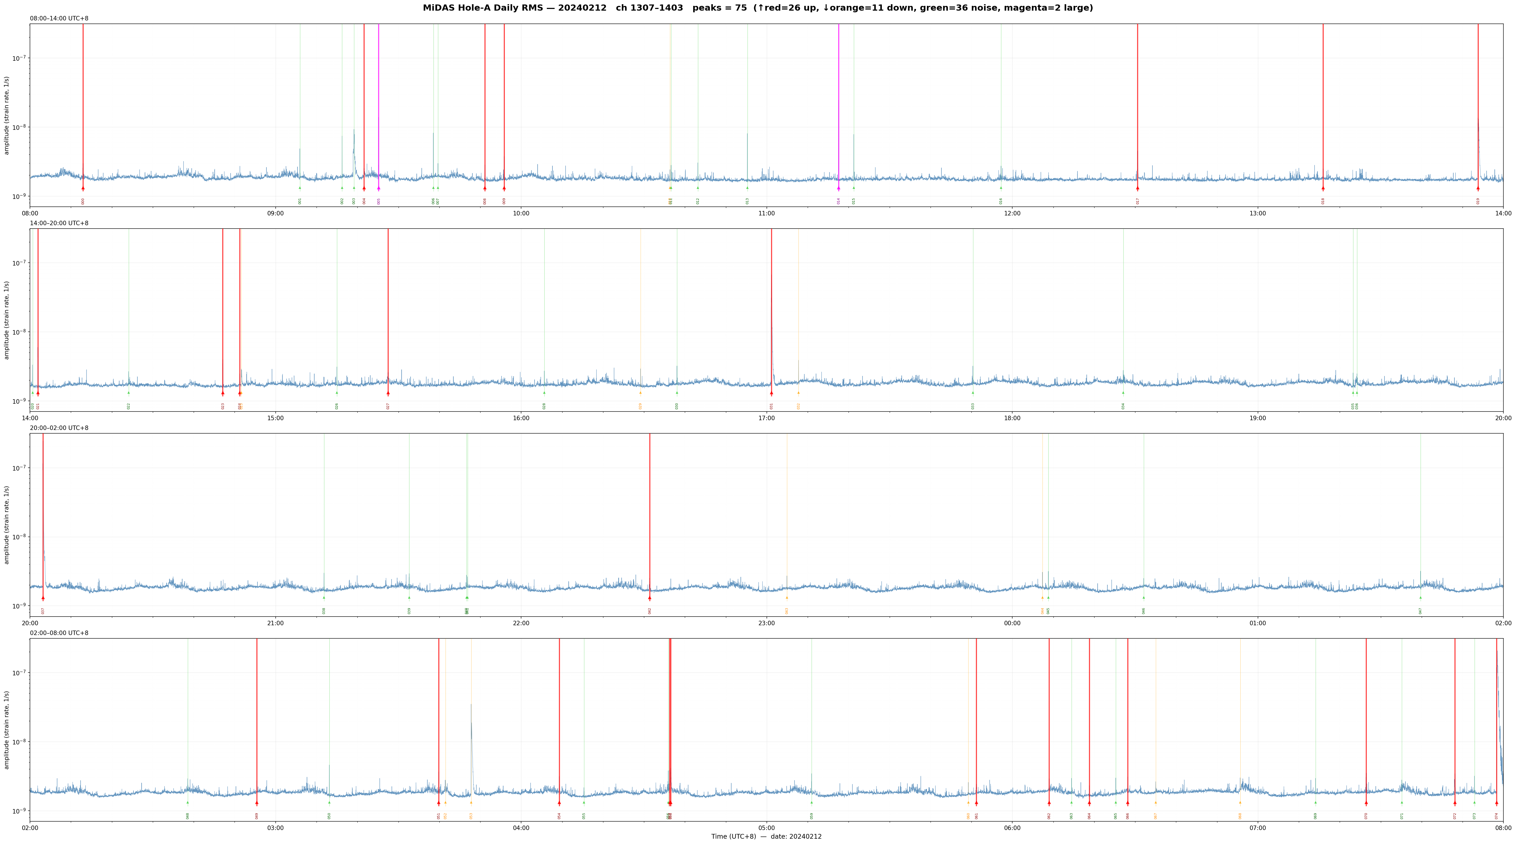This screenshot has width=1516, height=844.
Task: Click the x-axis label "Time (UTC+8) — date: 20240212"
Action: (766, 836)
